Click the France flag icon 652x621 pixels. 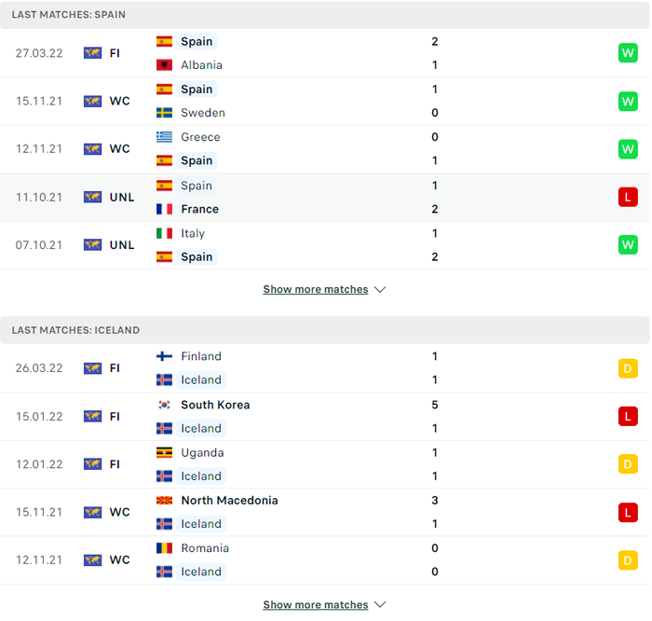pos(164,209)
